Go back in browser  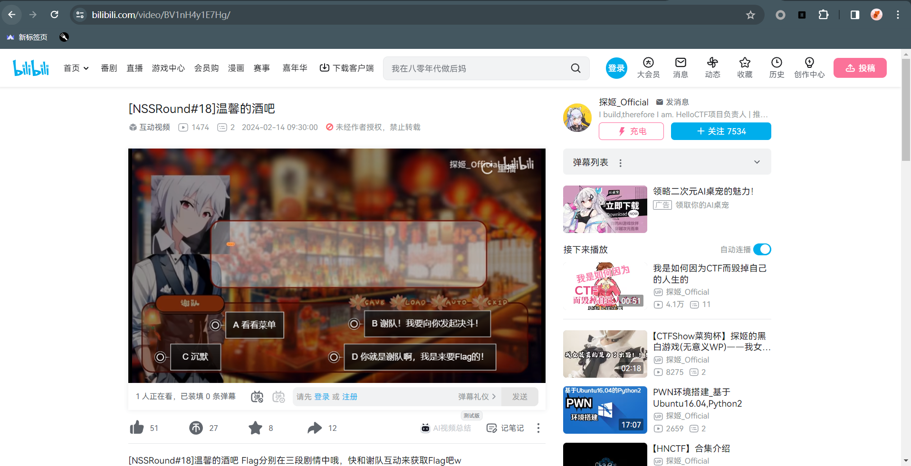[12, 15]
